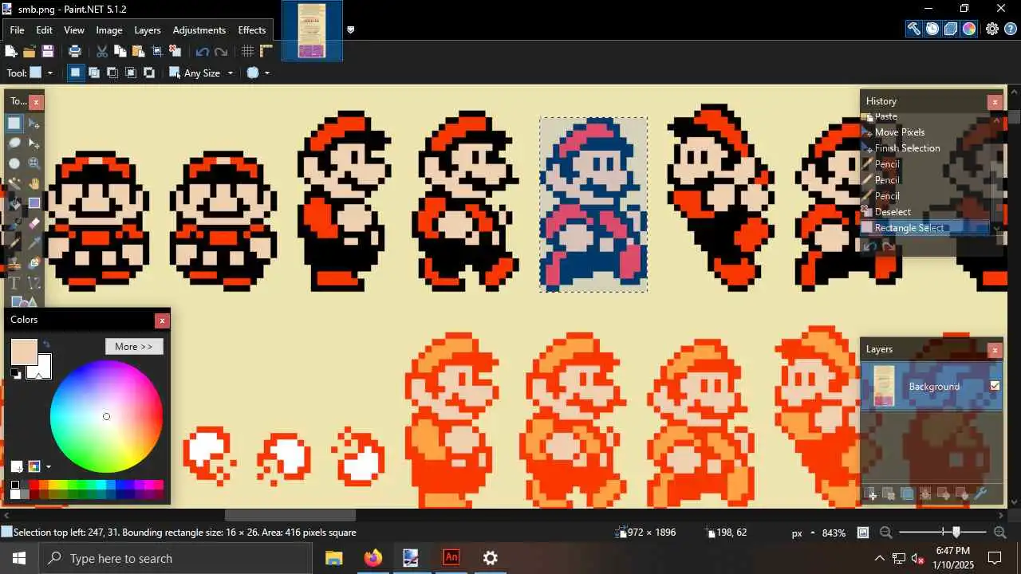Image resolution: width=1021 pixels, height=574 pixels.
Task: Select the Rectangle Select tool in Tools panel
Action: [x=14, y=123]
